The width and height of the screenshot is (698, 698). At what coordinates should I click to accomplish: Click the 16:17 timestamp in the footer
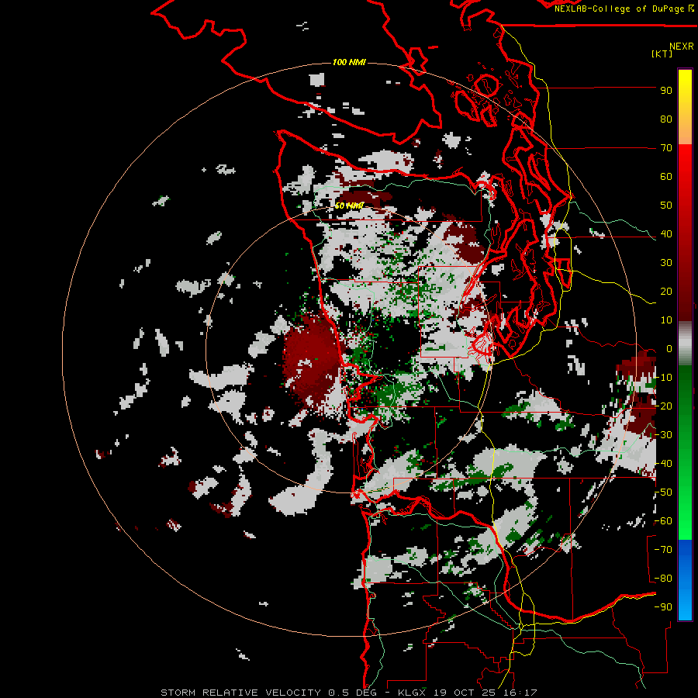(523, 693)
